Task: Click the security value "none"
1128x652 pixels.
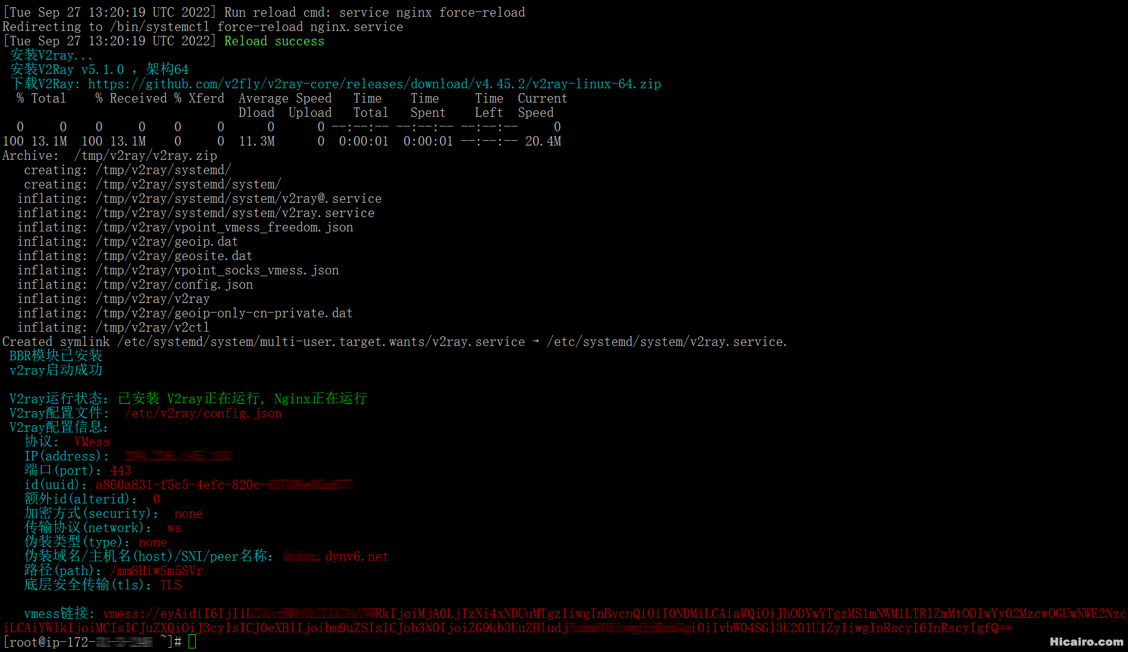Action: pos(189,514)
